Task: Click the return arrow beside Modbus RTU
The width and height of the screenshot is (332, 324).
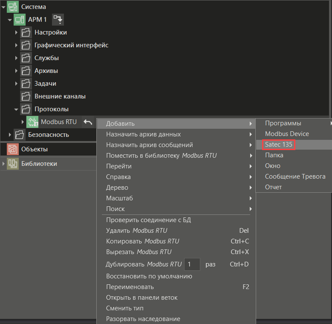Action: pyautogui.click(x=88, y=122)
